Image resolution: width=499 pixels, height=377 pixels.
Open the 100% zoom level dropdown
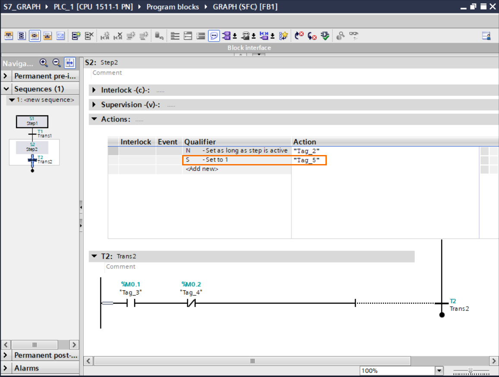coord(439,371)
